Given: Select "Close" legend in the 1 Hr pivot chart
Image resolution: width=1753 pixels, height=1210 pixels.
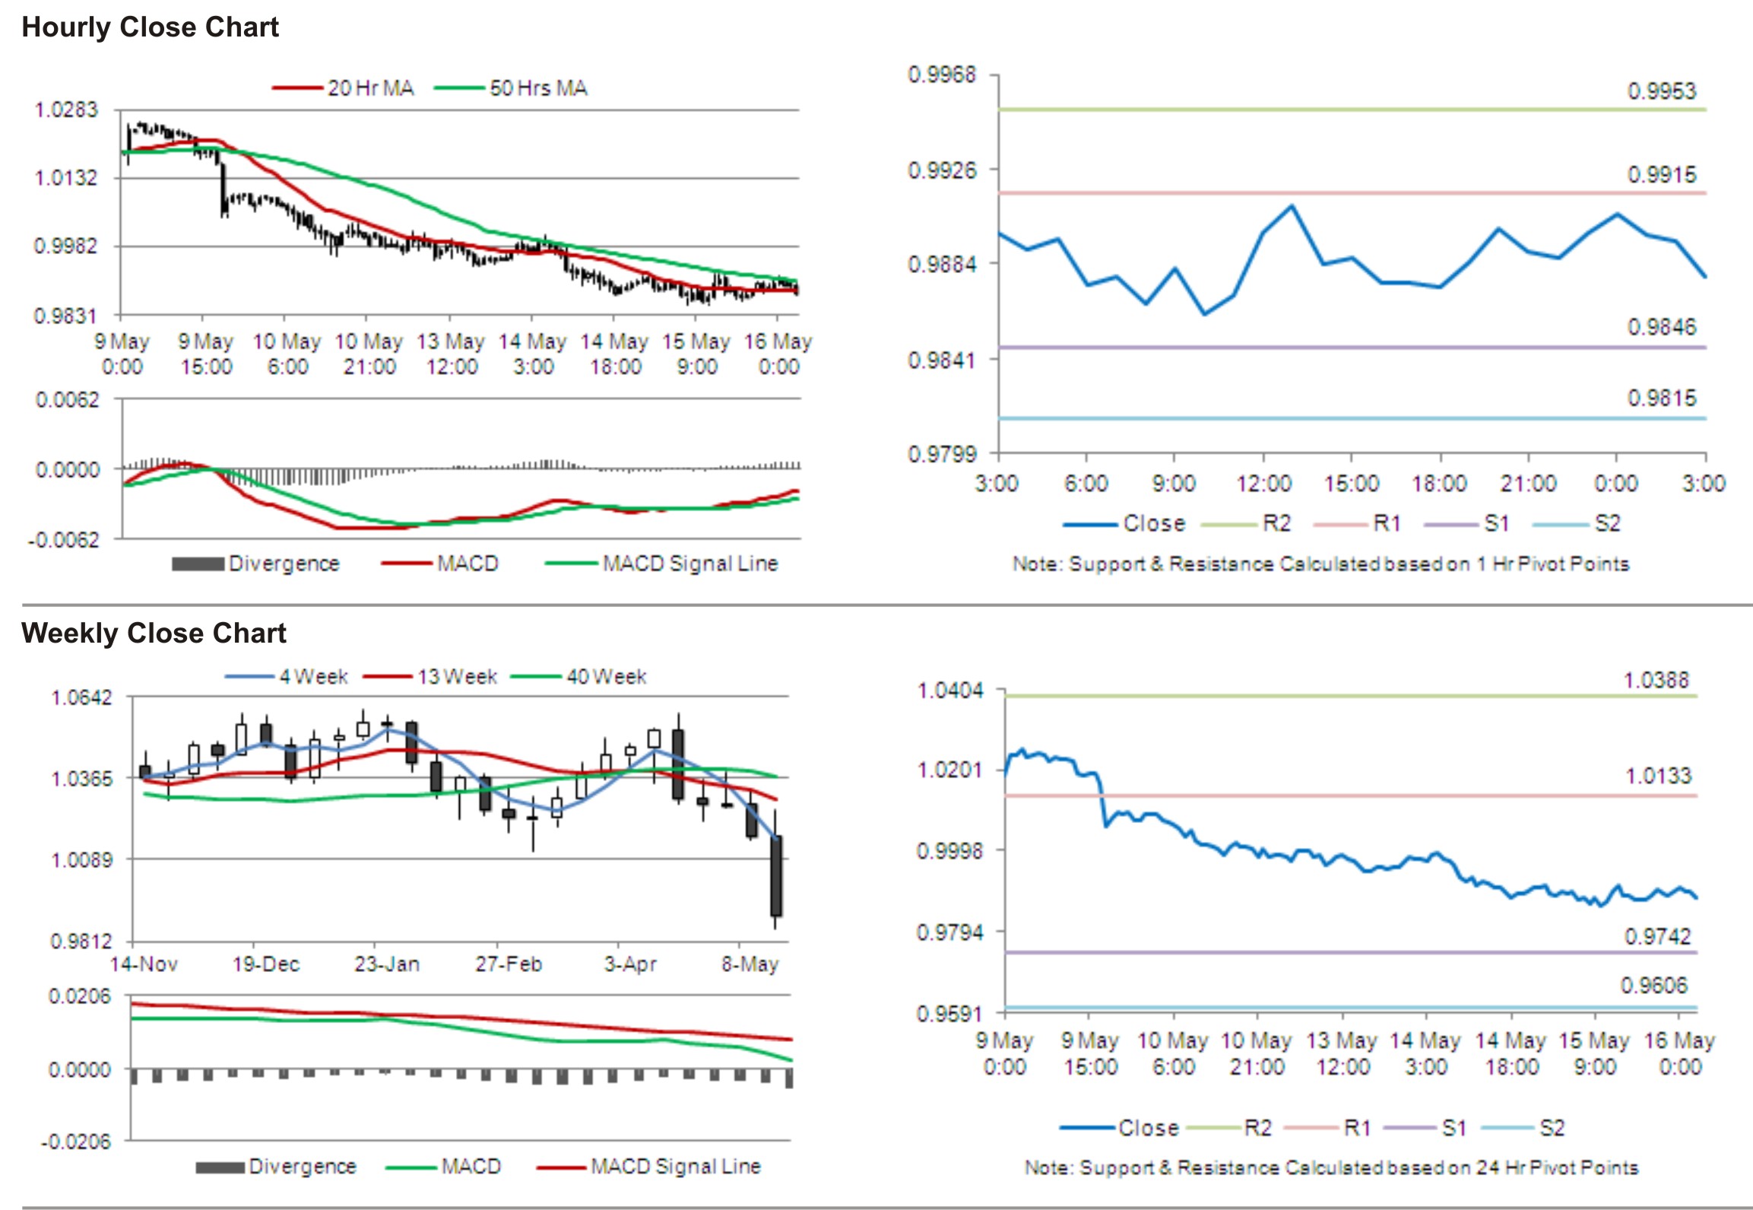Looking at the screenshot, I should pyautogui.click(x=1154, y=523).
